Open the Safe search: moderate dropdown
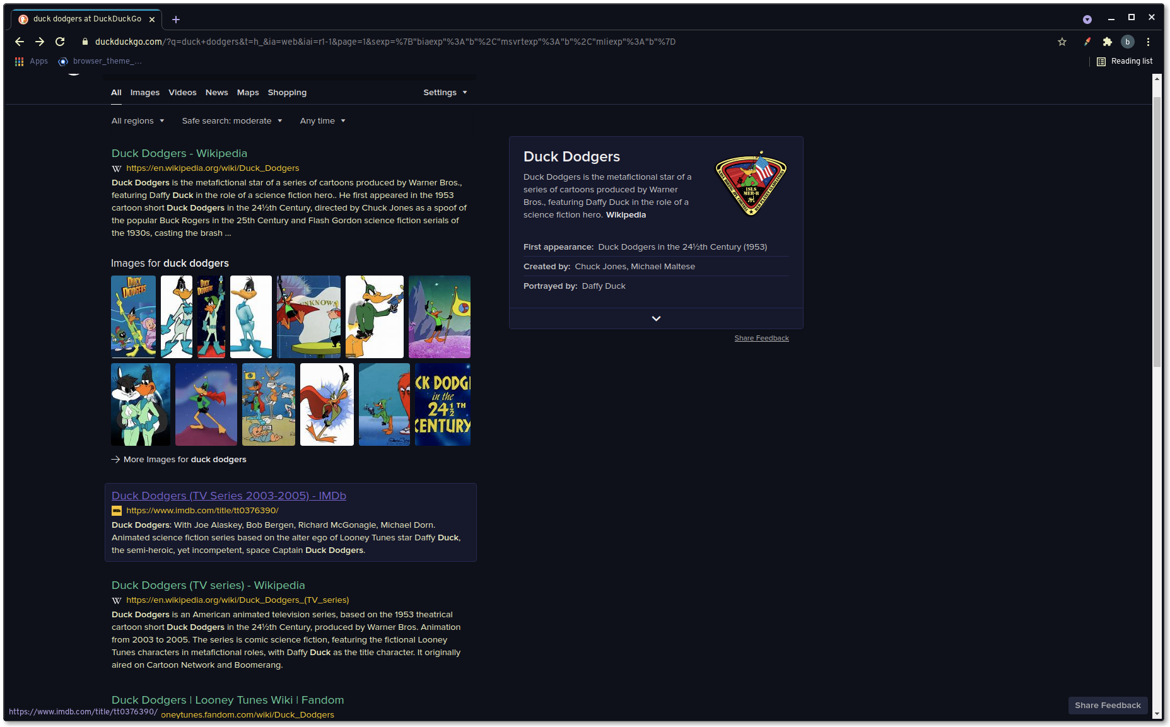The width and height of the screenshot is (1170, 727). (232, 121)
